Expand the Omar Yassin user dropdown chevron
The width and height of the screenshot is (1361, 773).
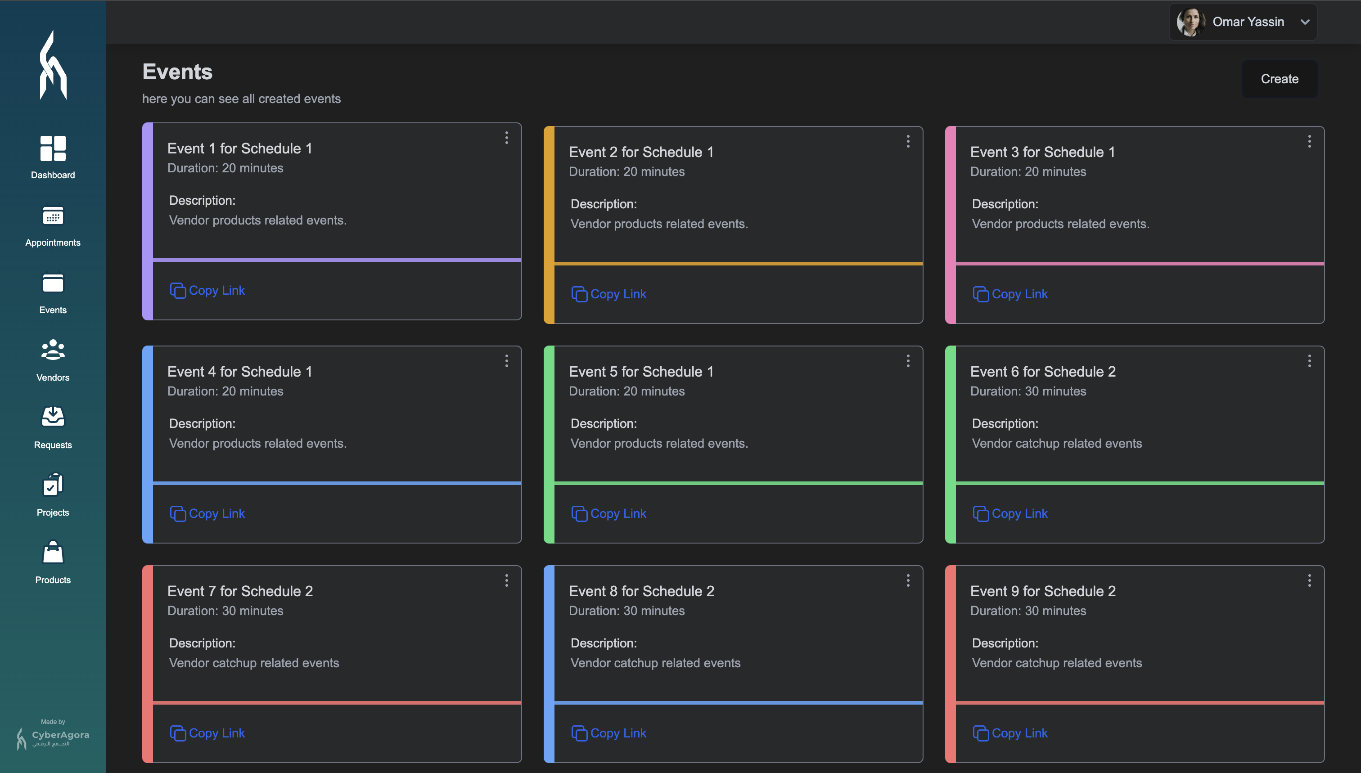[x=1305, y=22]
